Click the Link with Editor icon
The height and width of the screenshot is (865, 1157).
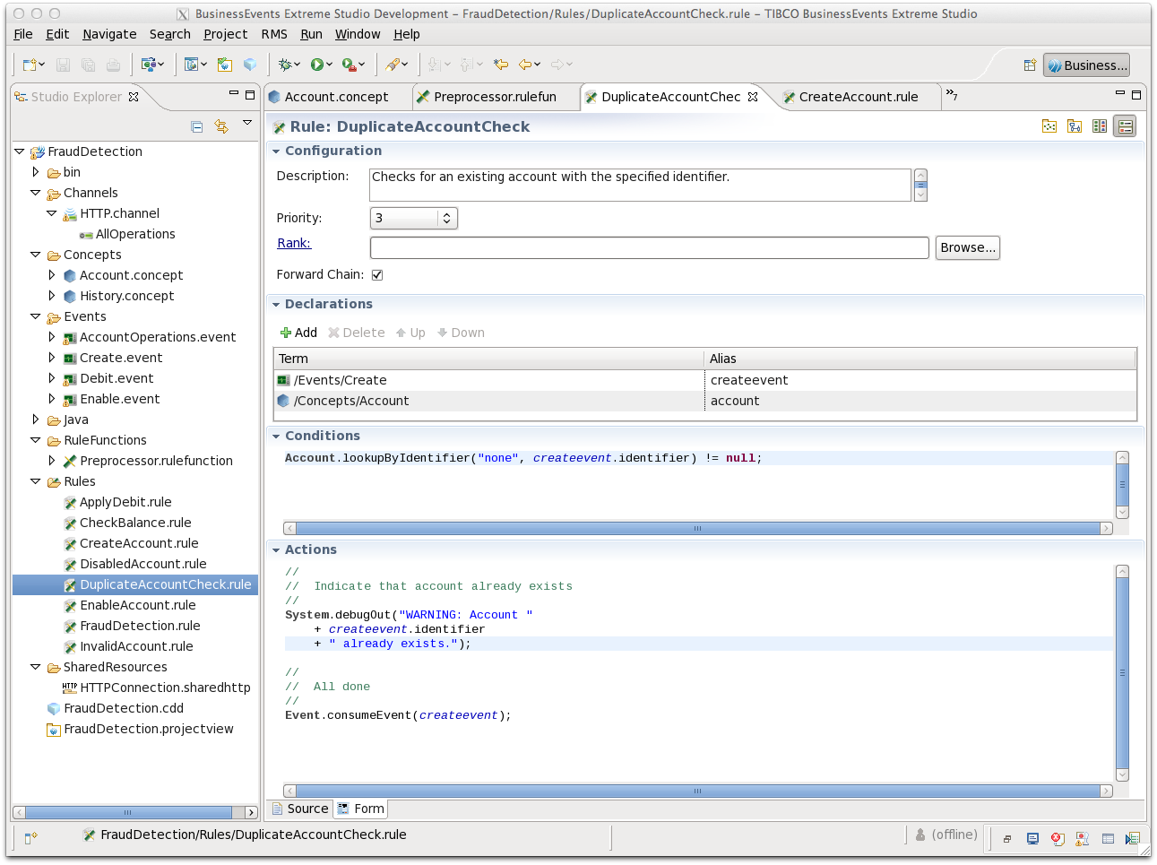coord(221,127)
